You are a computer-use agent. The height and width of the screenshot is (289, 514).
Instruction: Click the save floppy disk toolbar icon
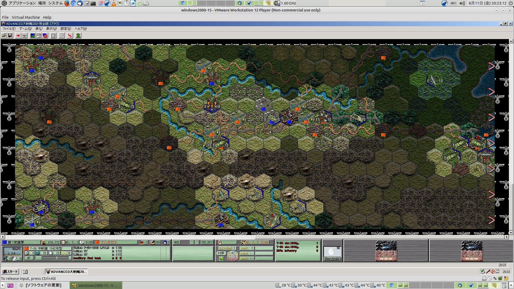(10, 36)
